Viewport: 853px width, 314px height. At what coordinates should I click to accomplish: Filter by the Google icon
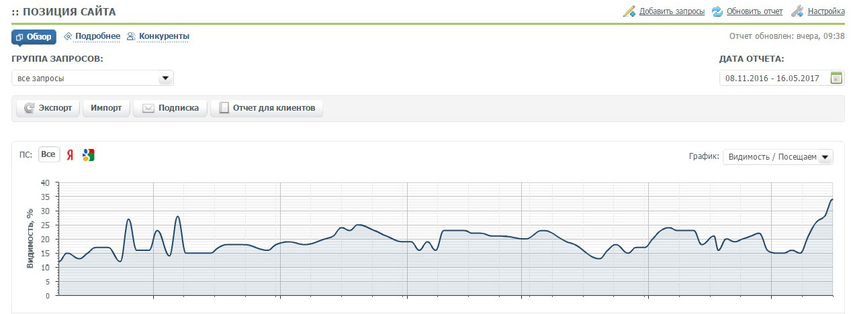click(88, 155)
